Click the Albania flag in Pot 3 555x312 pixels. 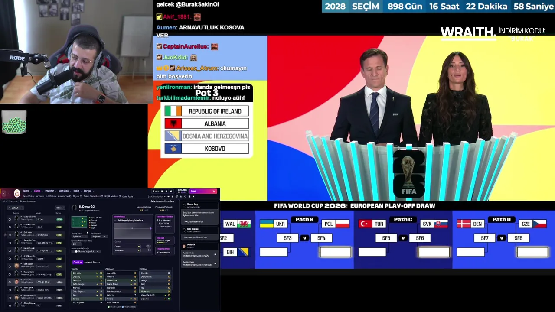(x=173, y=124)
